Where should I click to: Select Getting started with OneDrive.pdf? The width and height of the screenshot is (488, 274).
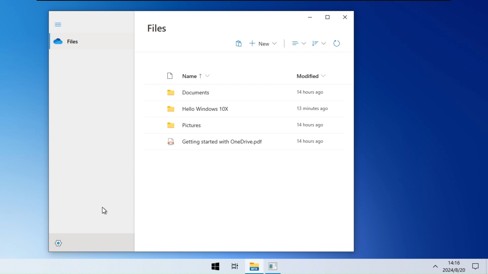(x=222, y=142)
